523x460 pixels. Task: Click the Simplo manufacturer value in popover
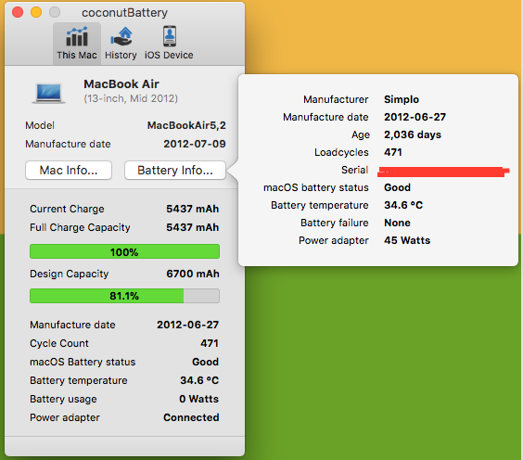402,99
